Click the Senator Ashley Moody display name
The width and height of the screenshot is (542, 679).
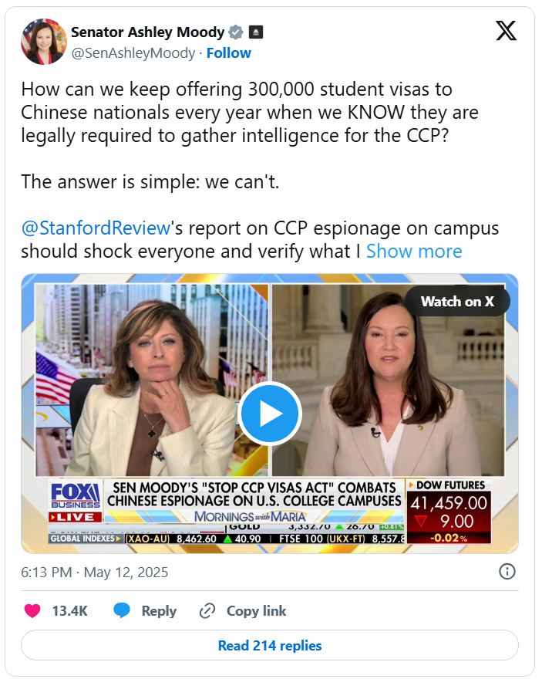[x=147, y=32]
